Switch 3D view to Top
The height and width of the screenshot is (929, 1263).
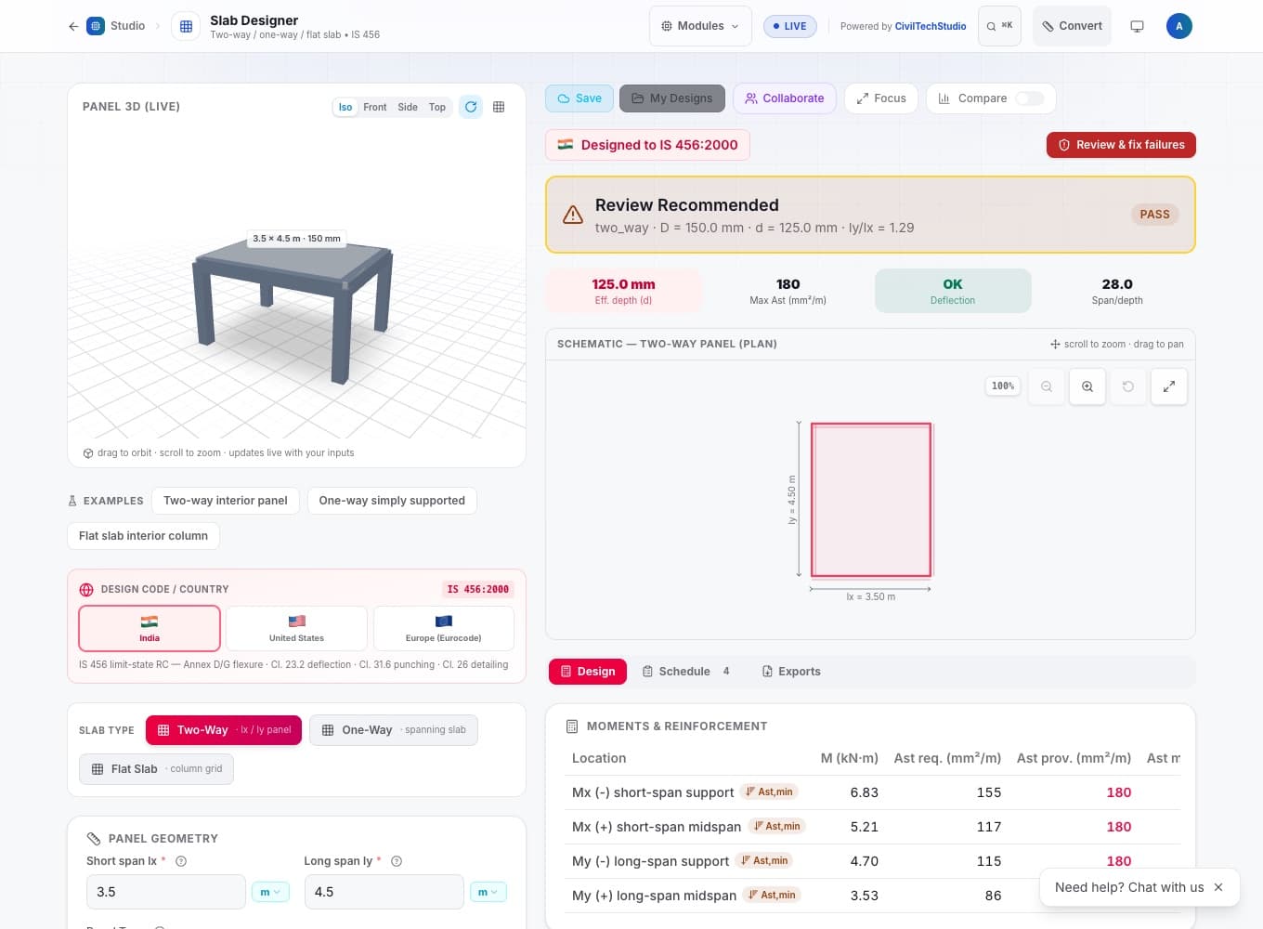(437, 107)
